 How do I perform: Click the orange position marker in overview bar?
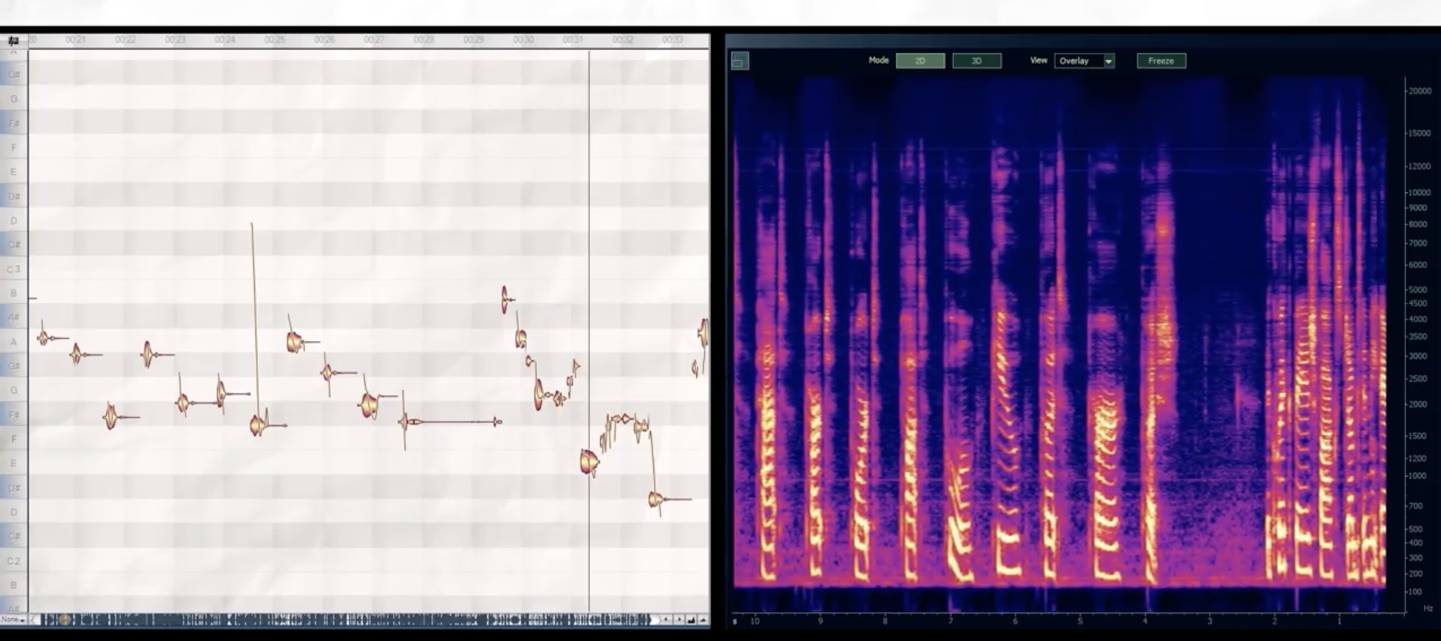[65, 620]
